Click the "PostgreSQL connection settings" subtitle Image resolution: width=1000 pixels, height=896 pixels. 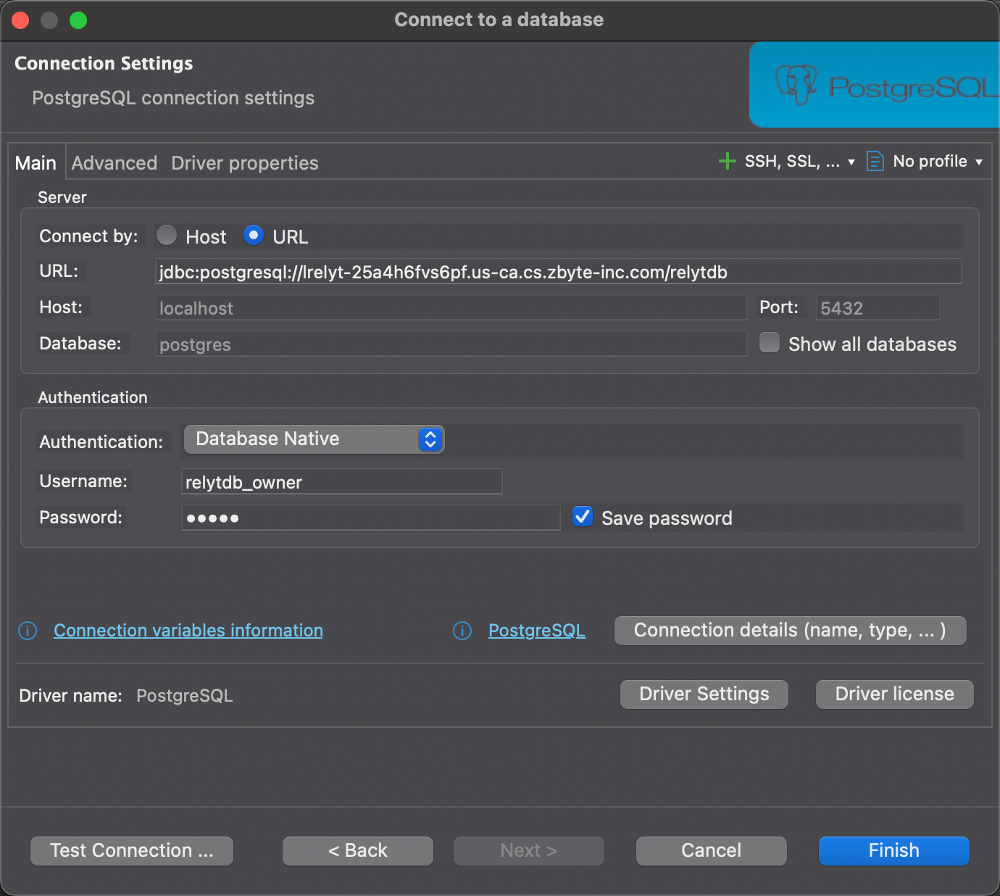point(173,98)
